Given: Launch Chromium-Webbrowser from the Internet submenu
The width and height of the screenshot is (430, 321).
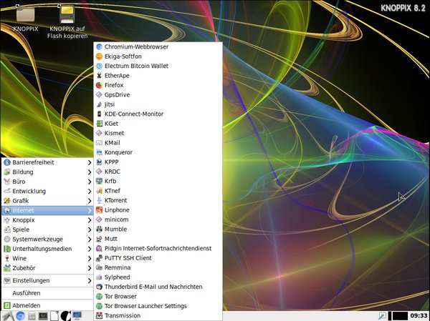Looking at the screenshot, I should click(158, 46).
